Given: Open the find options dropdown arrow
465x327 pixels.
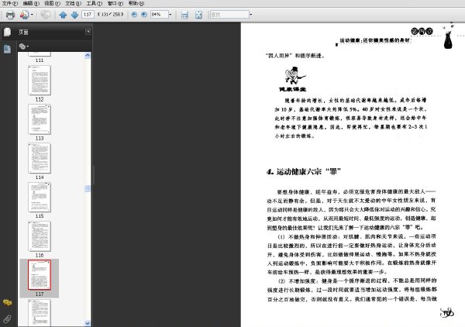Looking at the screenshot, I should [x=251, y=14].
